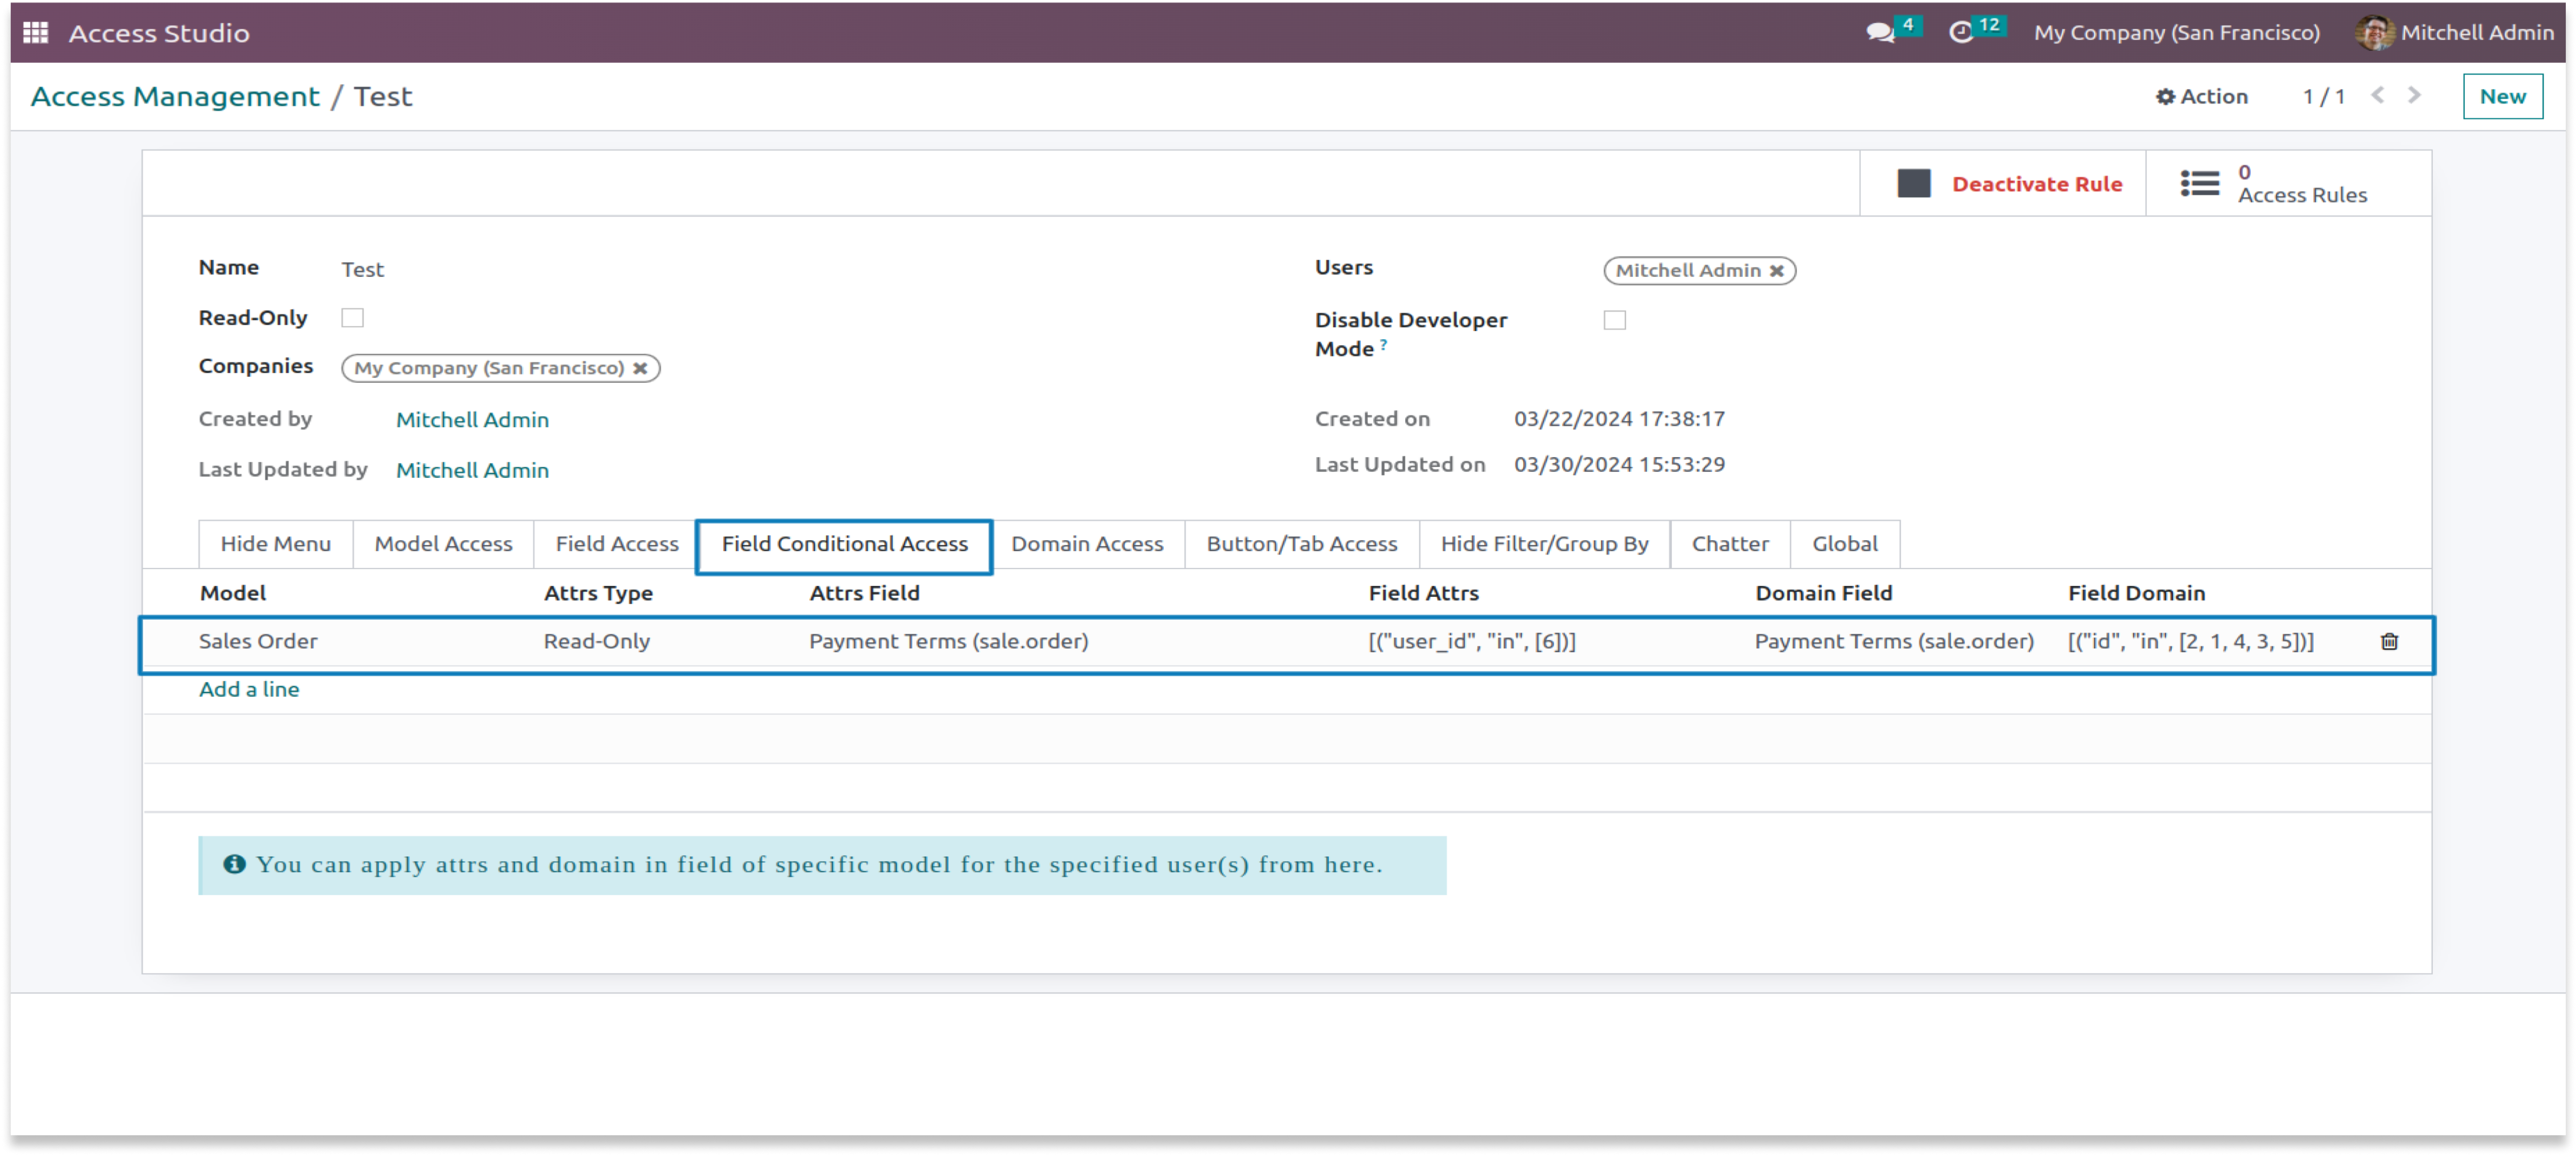The width and height of the screenshot is (2576, 1155).
Task: Sort by Domain Field column header
Action: coord(1824,594)
